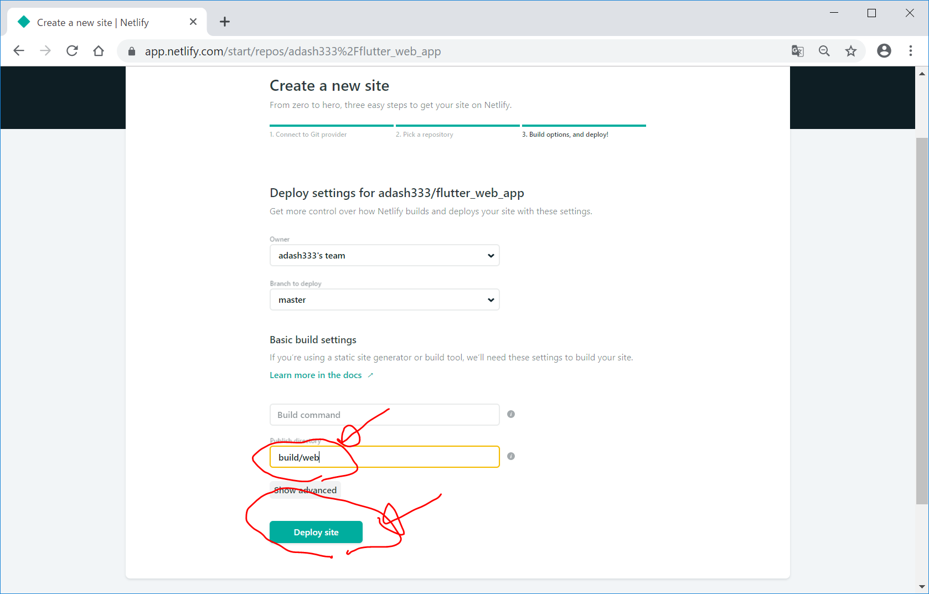Image resolution: width=929 pixels, height=594 pixels.
Task: Expand the Owner dropdown
Action: click(x=384, y=255)
